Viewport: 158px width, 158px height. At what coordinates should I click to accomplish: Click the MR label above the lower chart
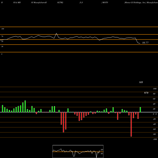point(141,82)
